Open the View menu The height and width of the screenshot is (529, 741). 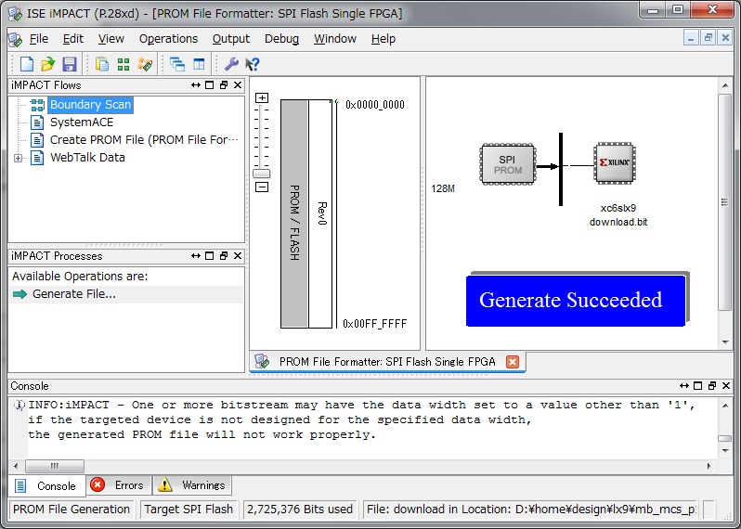[111, 39]
